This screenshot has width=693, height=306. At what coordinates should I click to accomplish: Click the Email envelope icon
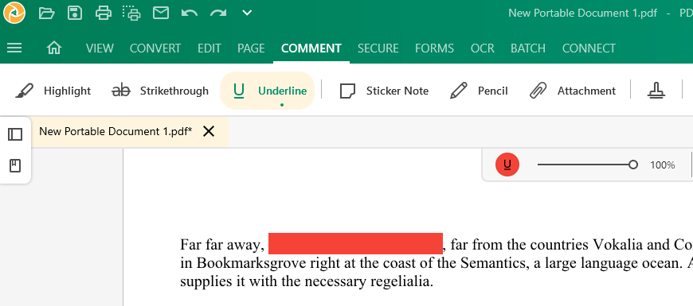coord(161,13)
